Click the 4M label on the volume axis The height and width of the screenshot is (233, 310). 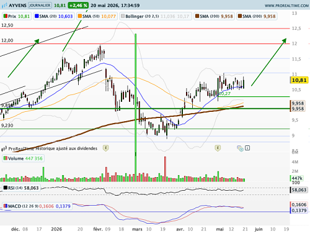(x=295, y=162)
